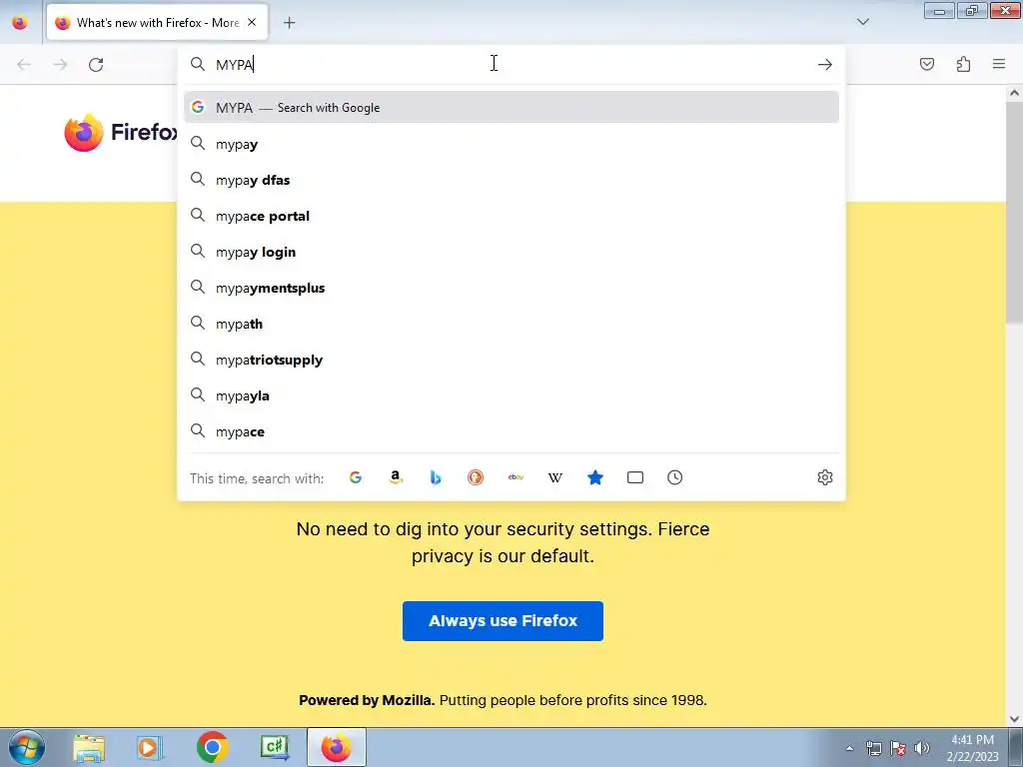This screenshot has width=1023, height=767.
Task: Show hidden system tray icons
Action: pyautogui.click(x=849, y=748)
